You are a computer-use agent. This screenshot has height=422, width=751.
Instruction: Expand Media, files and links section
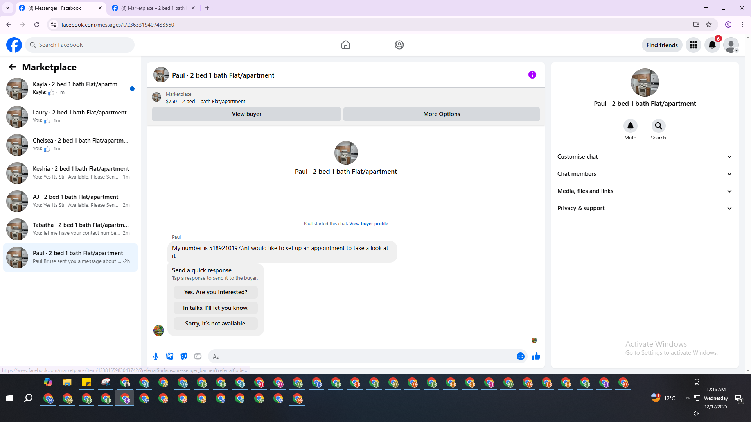tap(645, 191)
